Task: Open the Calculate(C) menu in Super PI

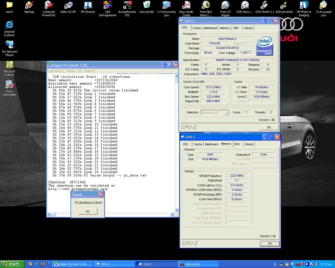Action: pyautogui.click(x=56, y=71)
